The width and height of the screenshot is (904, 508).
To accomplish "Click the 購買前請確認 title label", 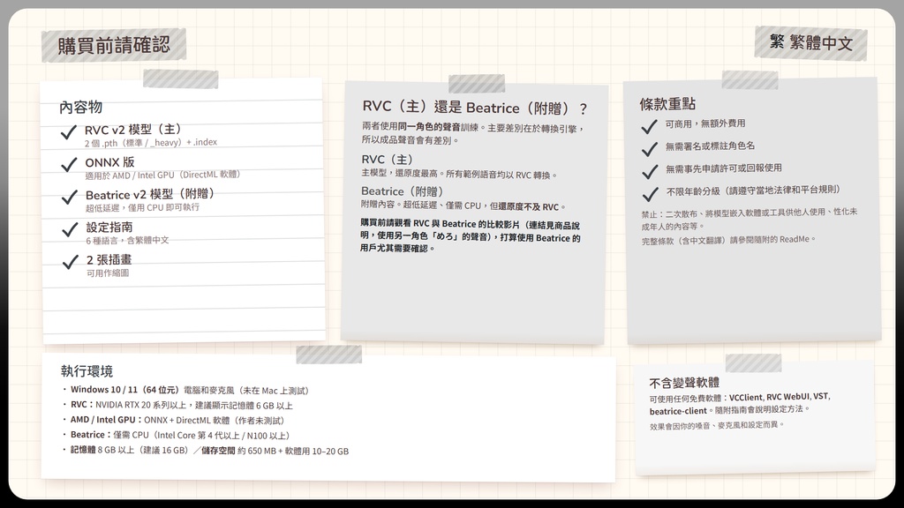I will pos(114,45).
